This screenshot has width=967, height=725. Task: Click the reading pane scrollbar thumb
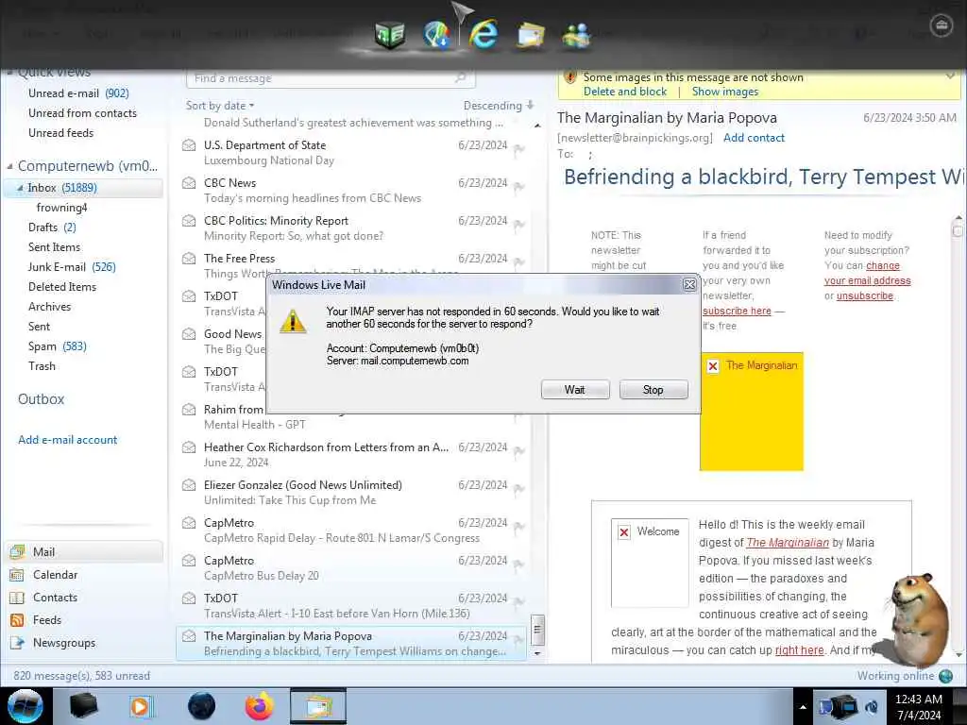tap(958, 231)
